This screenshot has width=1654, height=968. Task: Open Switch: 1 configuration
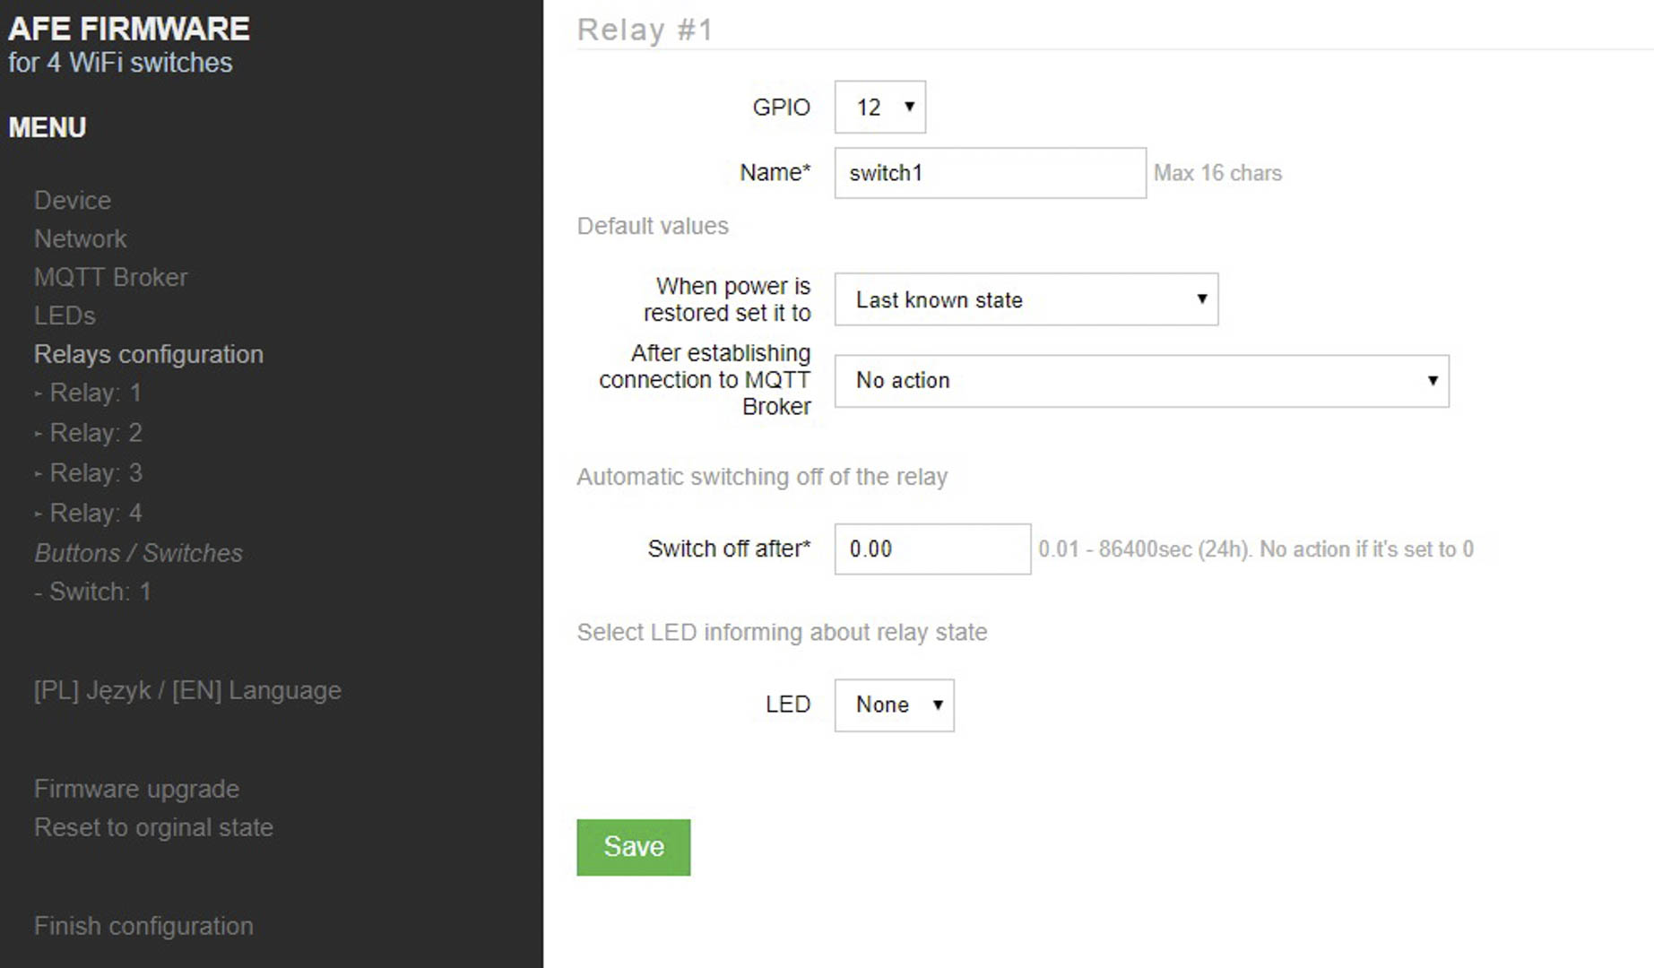[x=92, y=592]
